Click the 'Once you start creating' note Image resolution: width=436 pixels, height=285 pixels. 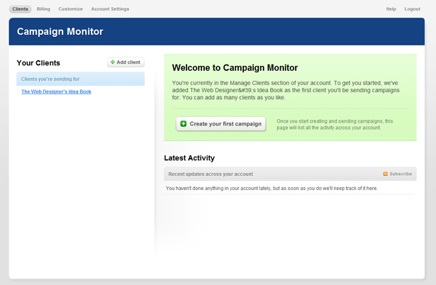pos(335,124)
